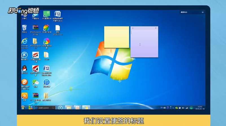The image size is (226, 126).
Task: Show hidden tray icons arrow
Action: click(173, 108)
